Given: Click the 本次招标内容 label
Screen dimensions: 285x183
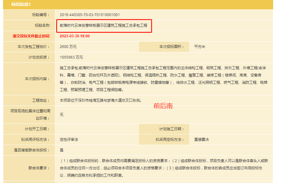Looking at the screenshot, I should [x=37, y=79].
